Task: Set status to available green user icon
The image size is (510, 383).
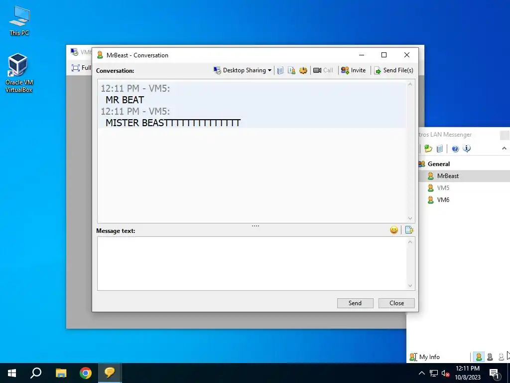Action: 479,357
